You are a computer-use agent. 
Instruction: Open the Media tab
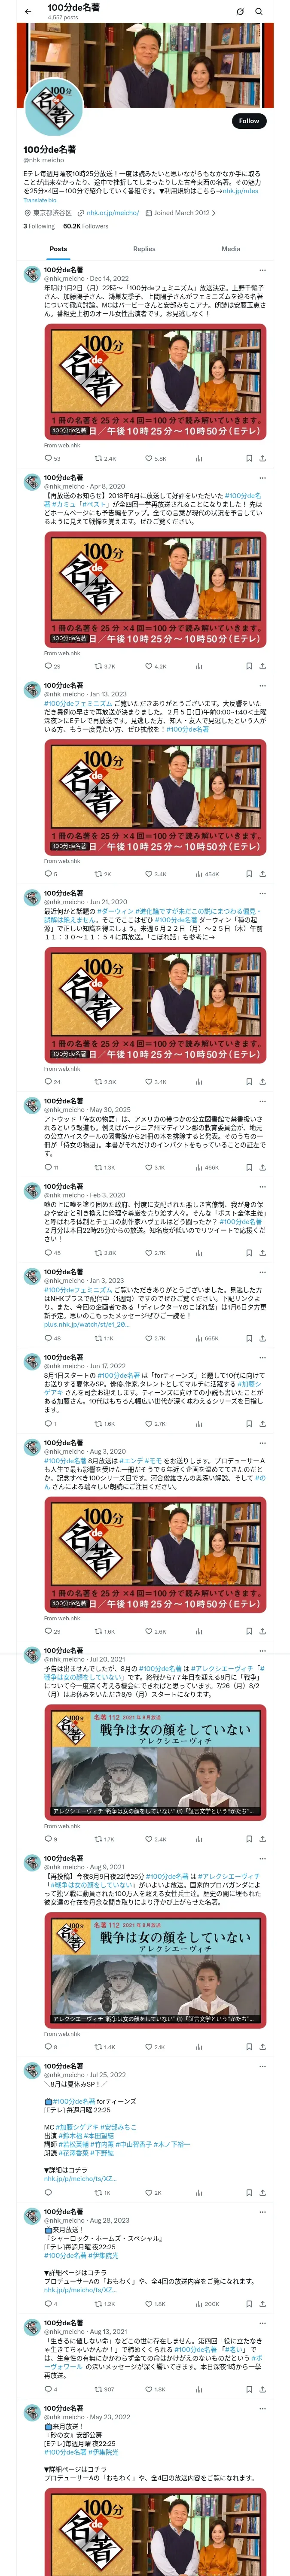(x=231, y=249)
